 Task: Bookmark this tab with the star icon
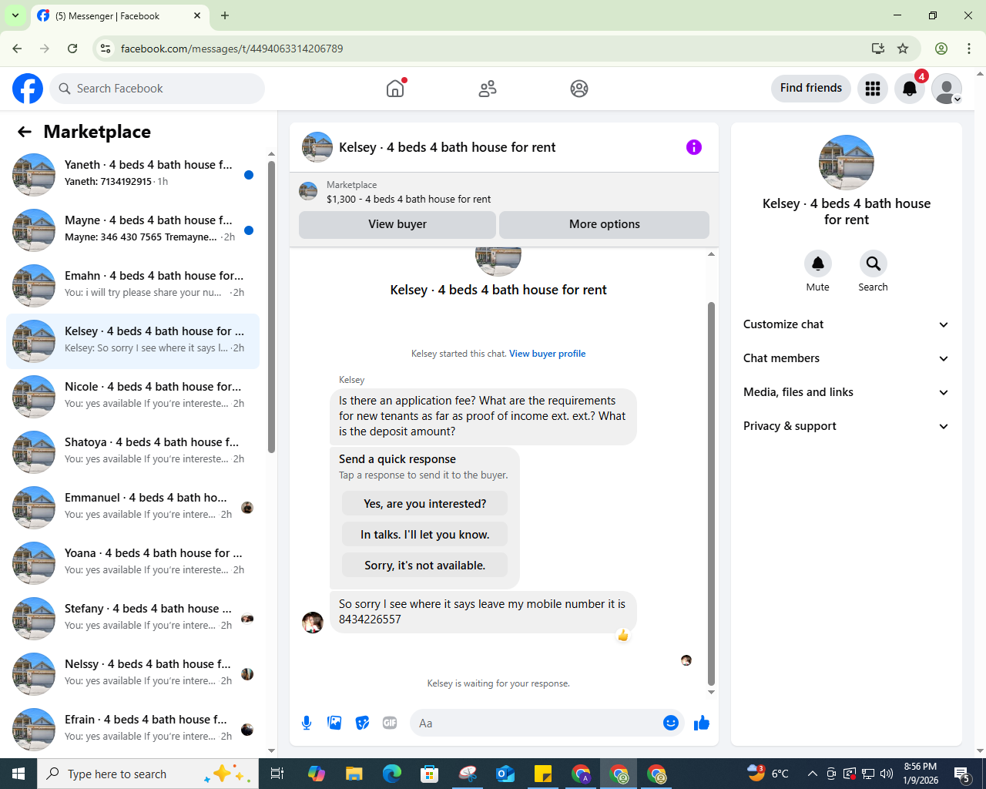[903, 49]
